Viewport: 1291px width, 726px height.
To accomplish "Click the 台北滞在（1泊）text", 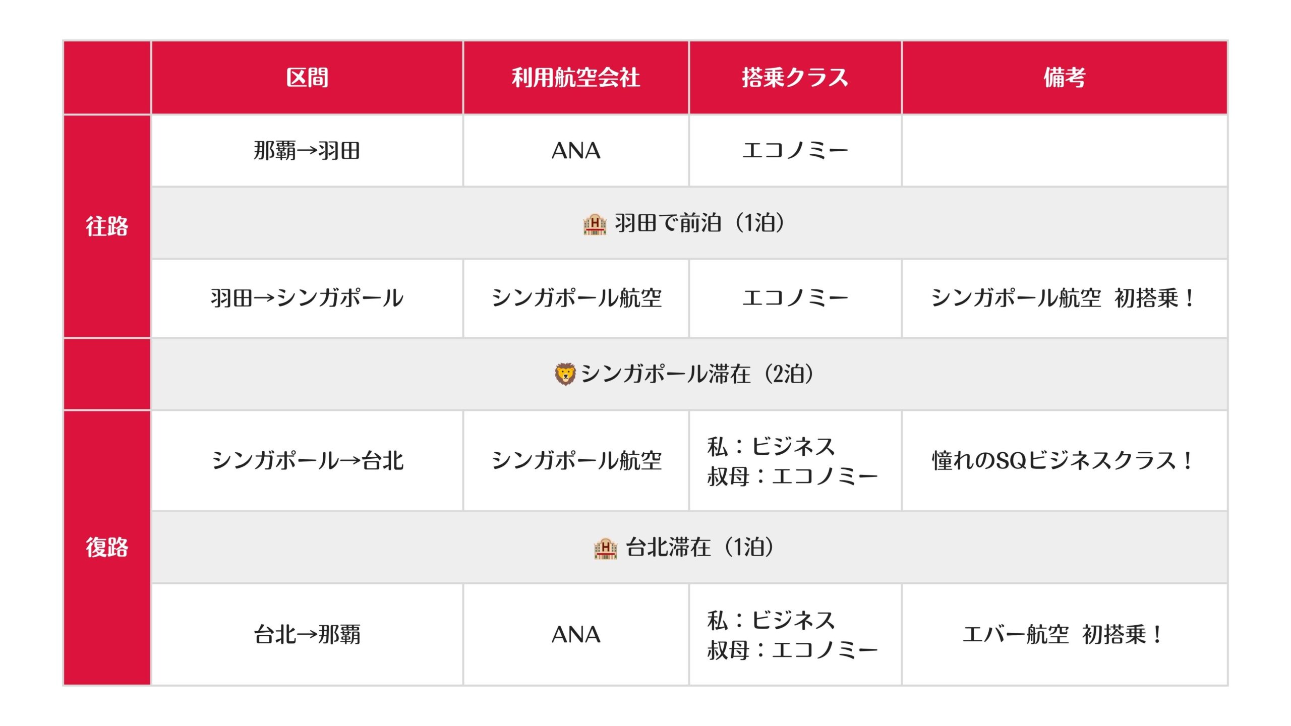I will (x=699, y=548).
